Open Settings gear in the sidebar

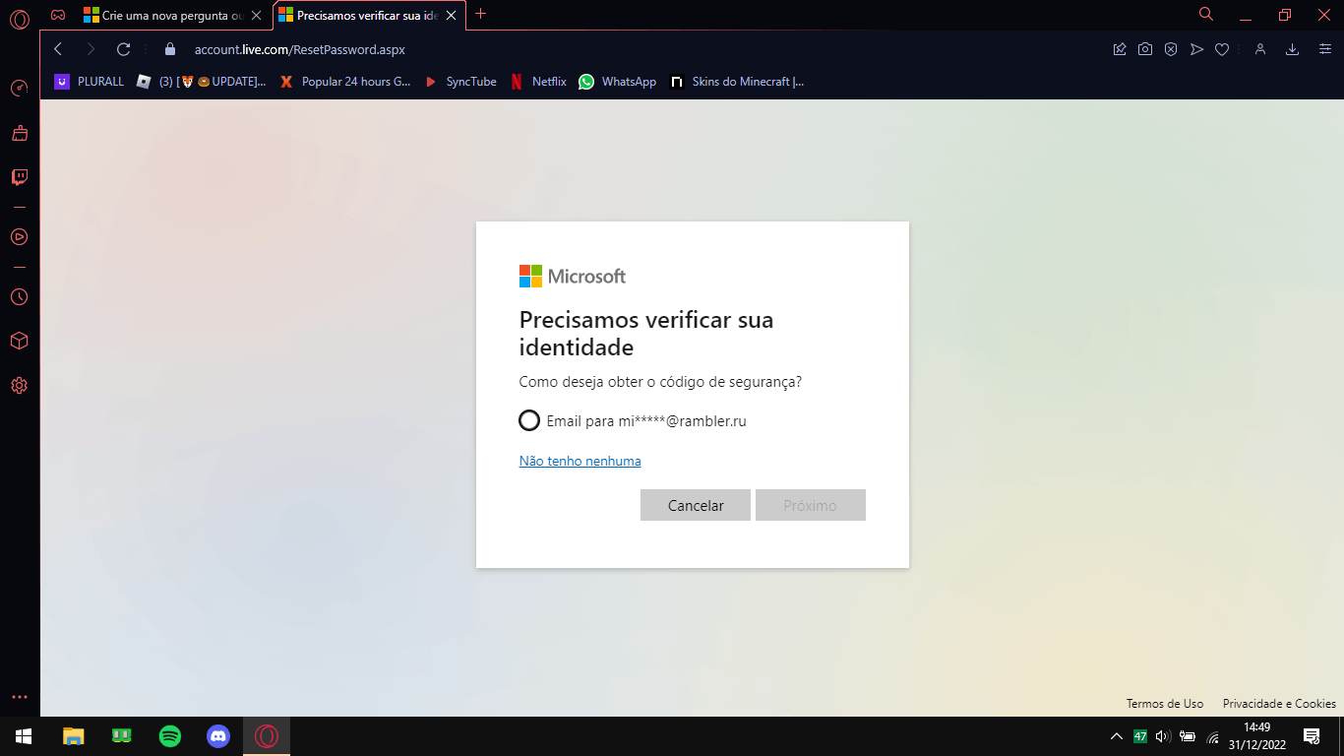point(19,385)
